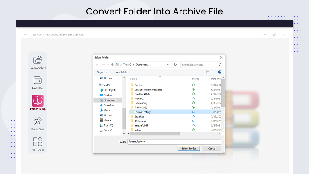Image resolution: width=309 pixels, height=174 pixels.
Task: Navigate up one folder level arrow
Action: pyautogui.click(x=113, y=65)
